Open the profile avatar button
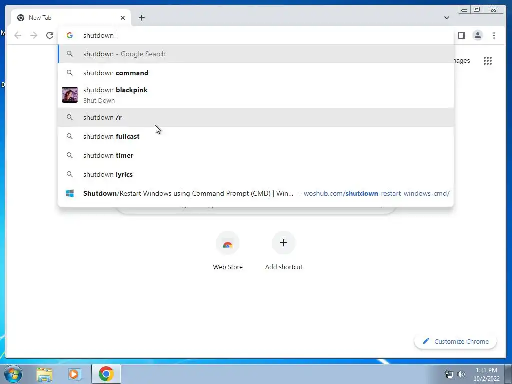Screen dimensions: 512x384 click(x=477, y=35)
